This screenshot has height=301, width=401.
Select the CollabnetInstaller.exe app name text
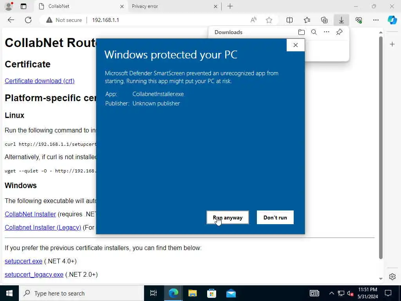click(158, 94)
